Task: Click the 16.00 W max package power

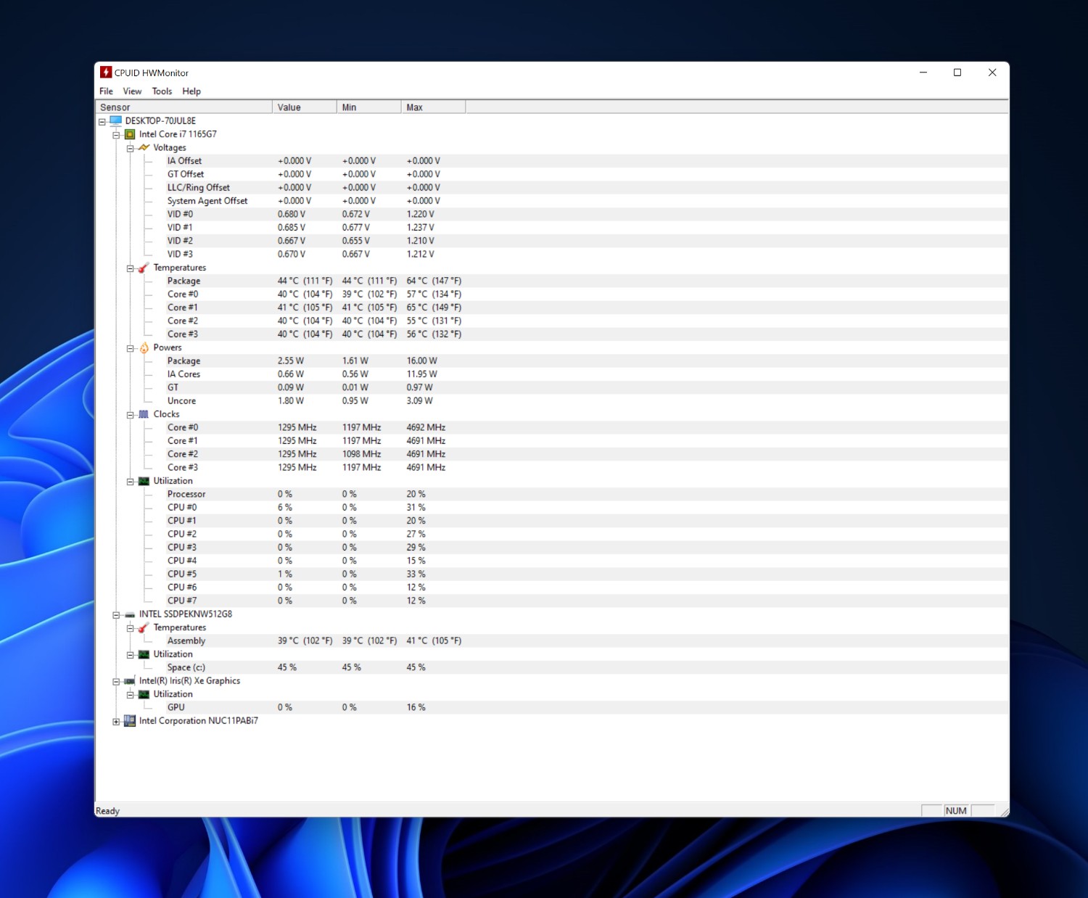Action: [421, 361]
